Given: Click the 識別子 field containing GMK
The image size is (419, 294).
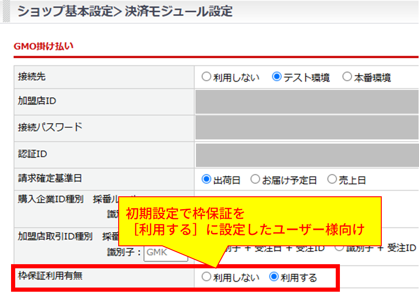Looking at the screenshot, I should tap(166, 253).
